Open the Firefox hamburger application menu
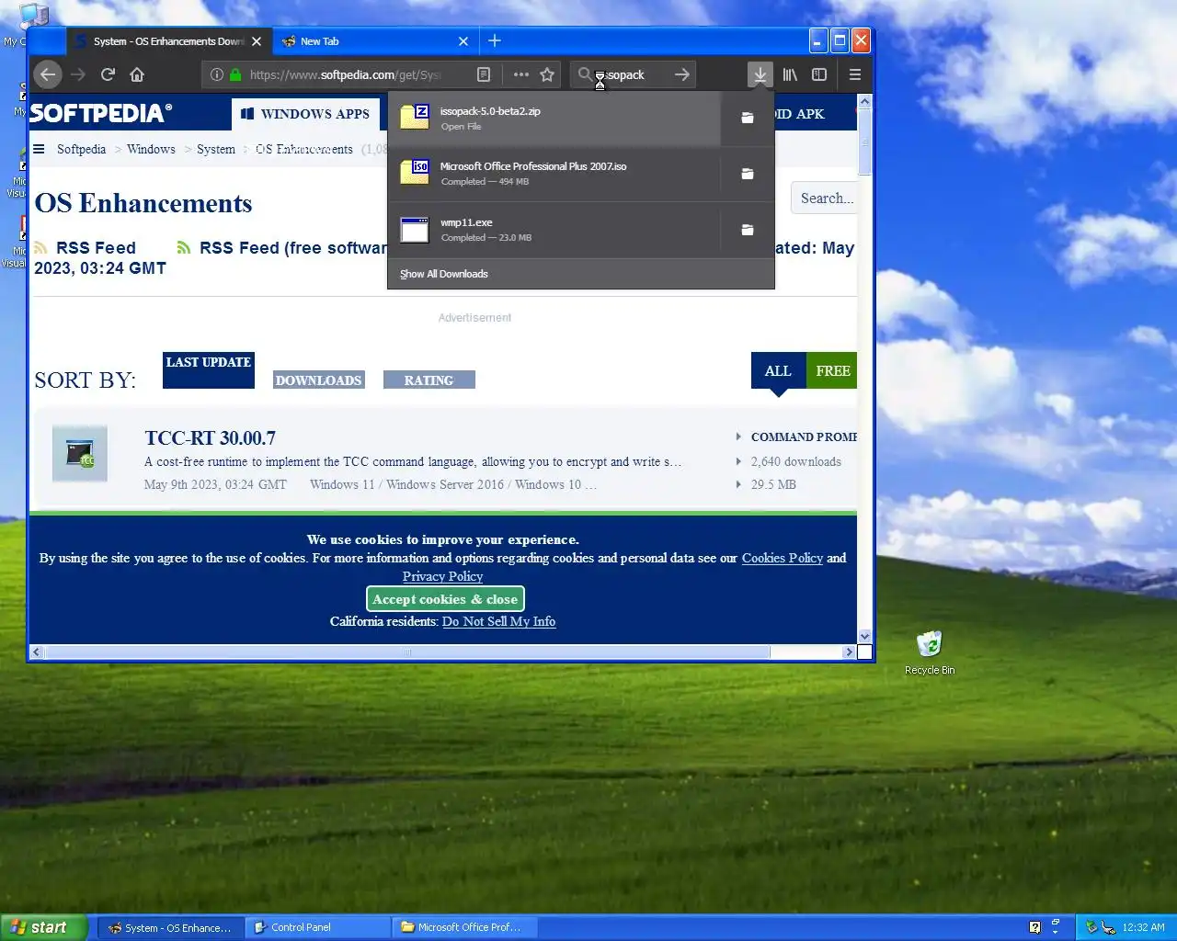Image resolution: width=1177 pixels, height=941 pixels. pos(855,74)
